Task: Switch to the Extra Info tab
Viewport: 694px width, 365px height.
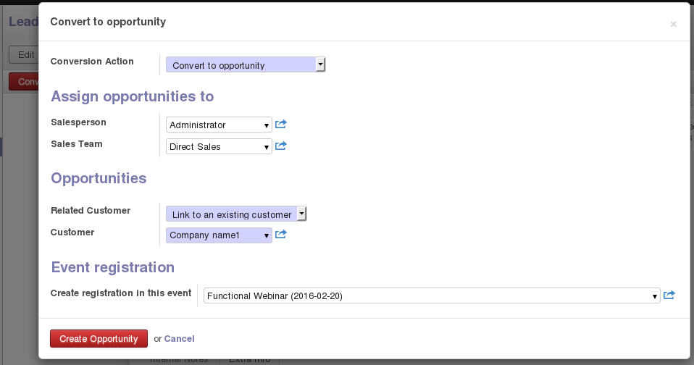Action: 249,360
